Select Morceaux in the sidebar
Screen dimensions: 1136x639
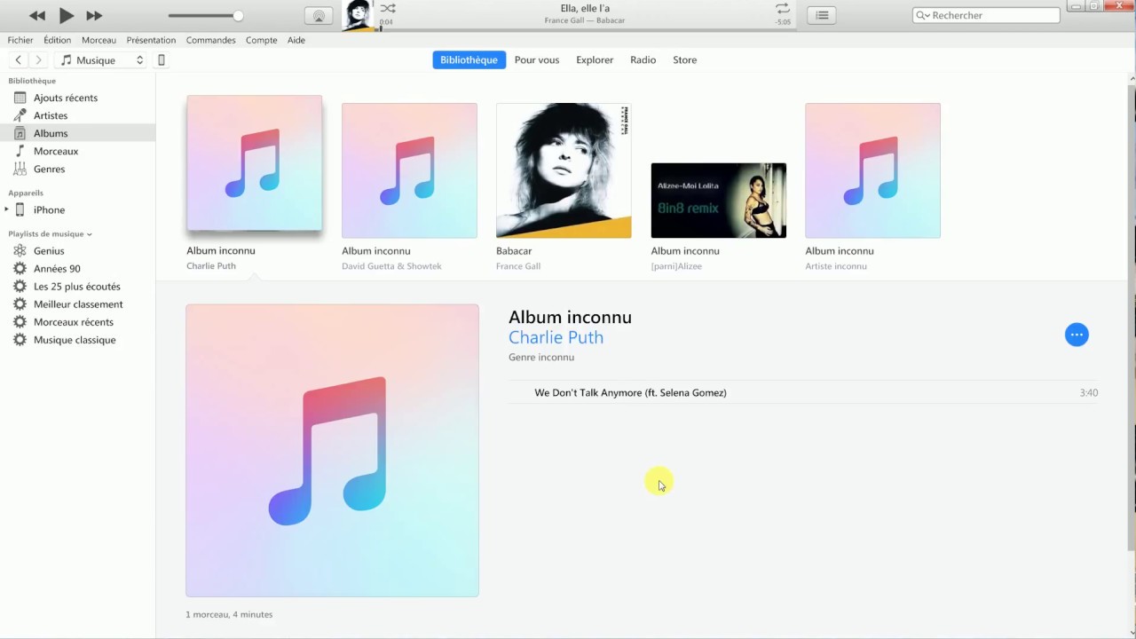(77, 151)
